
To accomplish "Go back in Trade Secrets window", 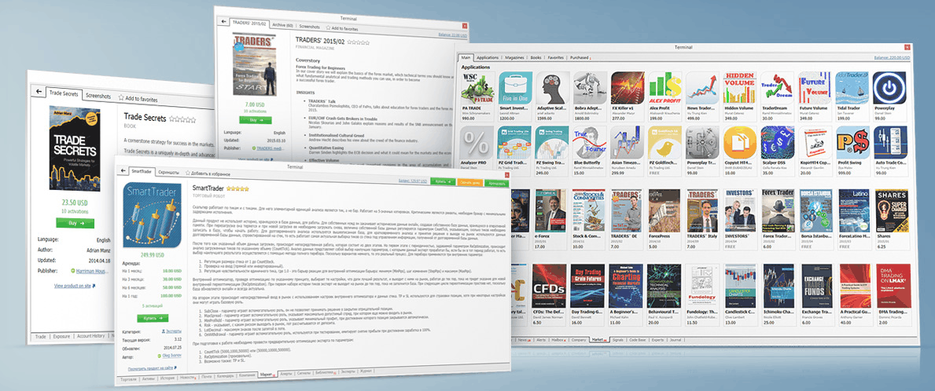I will [x=39, y=92].
